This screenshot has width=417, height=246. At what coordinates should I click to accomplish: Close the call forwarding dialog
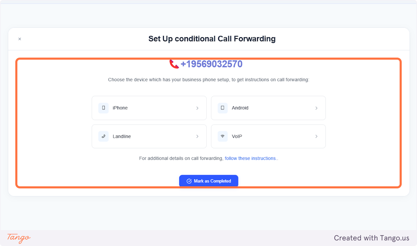(x=19, y=39)
